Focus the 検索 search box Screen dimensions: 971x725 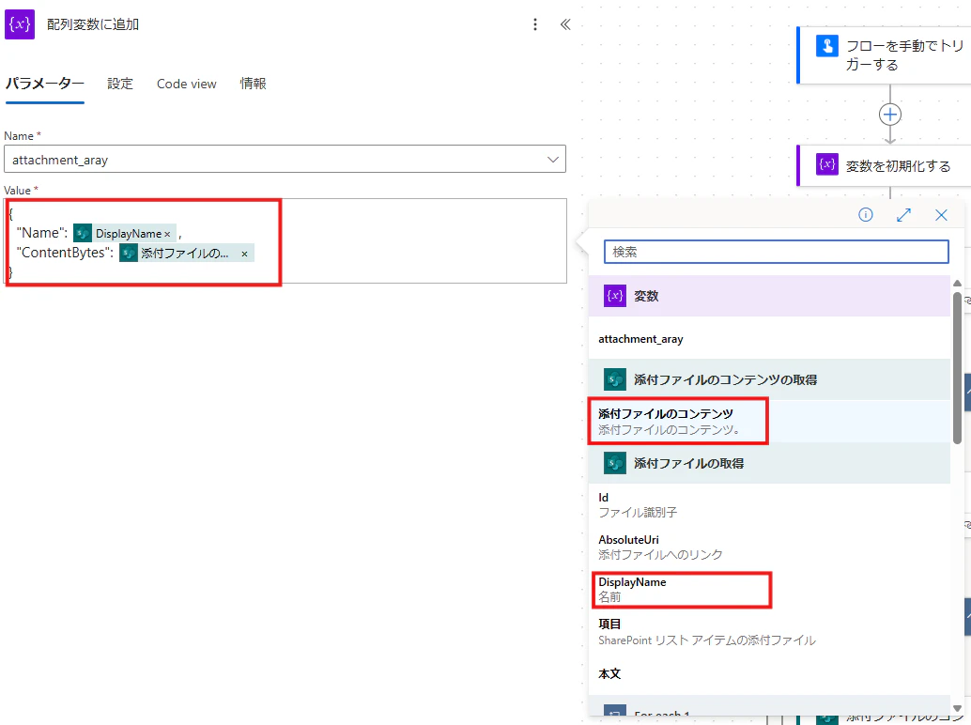pyautogui.click(x=777, y=252)
